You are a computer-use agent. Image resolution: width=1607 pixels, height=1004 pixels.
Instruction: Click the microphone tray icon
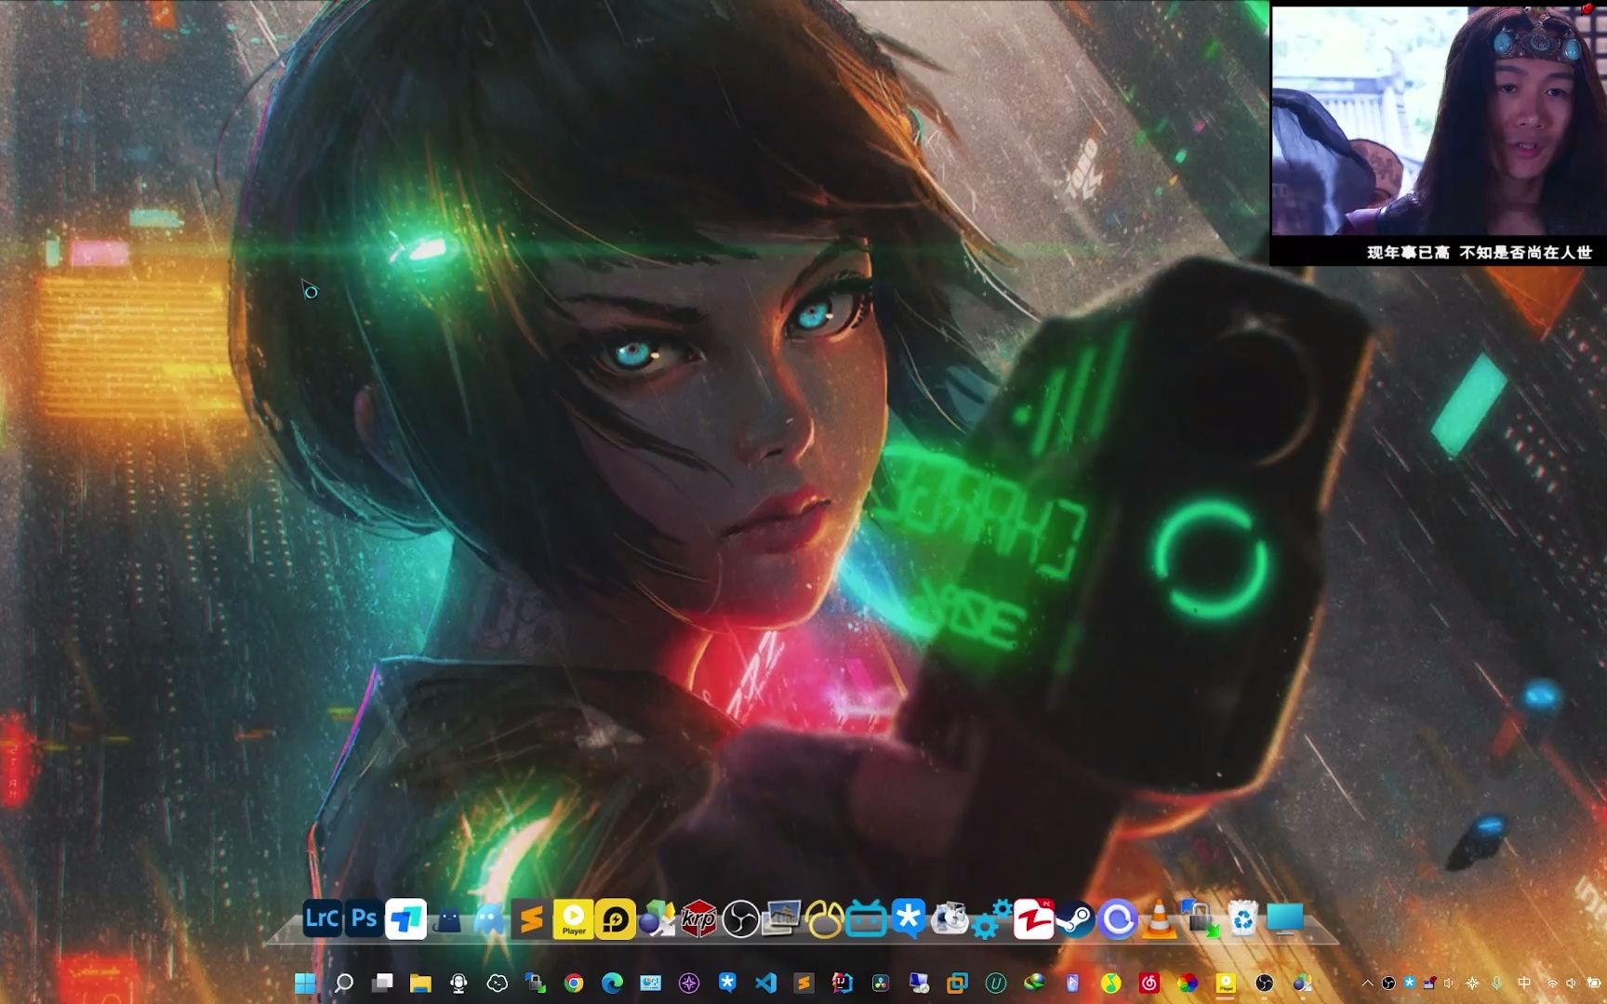click(x=1497, y=984)
